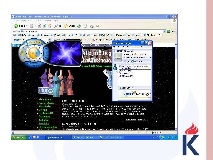Image resolution: width=213 pixels, height=160 pixels.
Task: Open File menu in MSN Messenger
Action: tap(114, 47)
